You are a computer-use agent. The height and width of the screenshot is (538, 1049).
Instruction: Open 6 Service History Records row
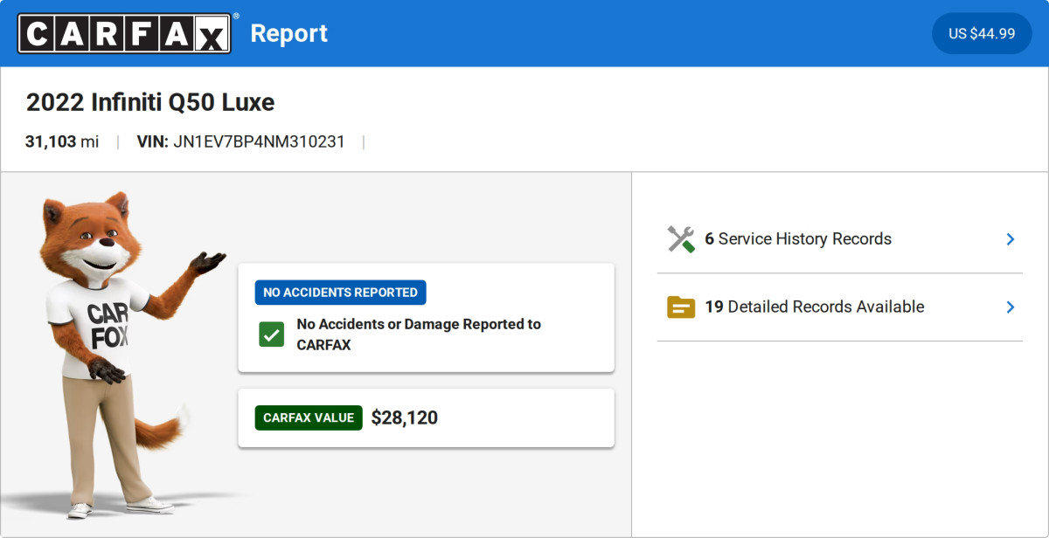tap(840, 239)
